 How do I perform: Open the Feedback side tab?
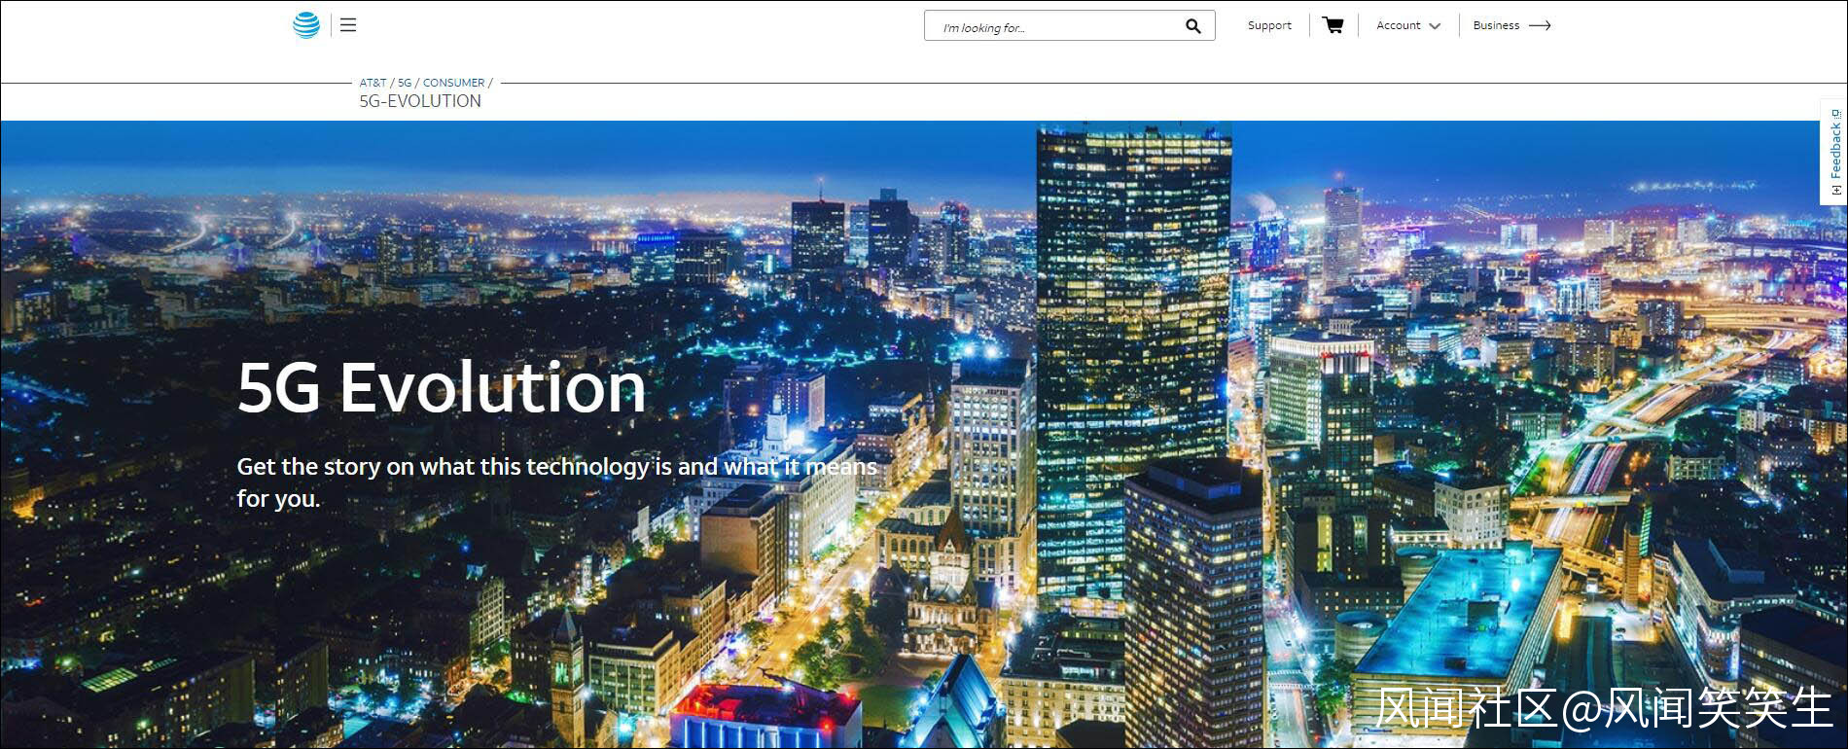pos(1834,152)
